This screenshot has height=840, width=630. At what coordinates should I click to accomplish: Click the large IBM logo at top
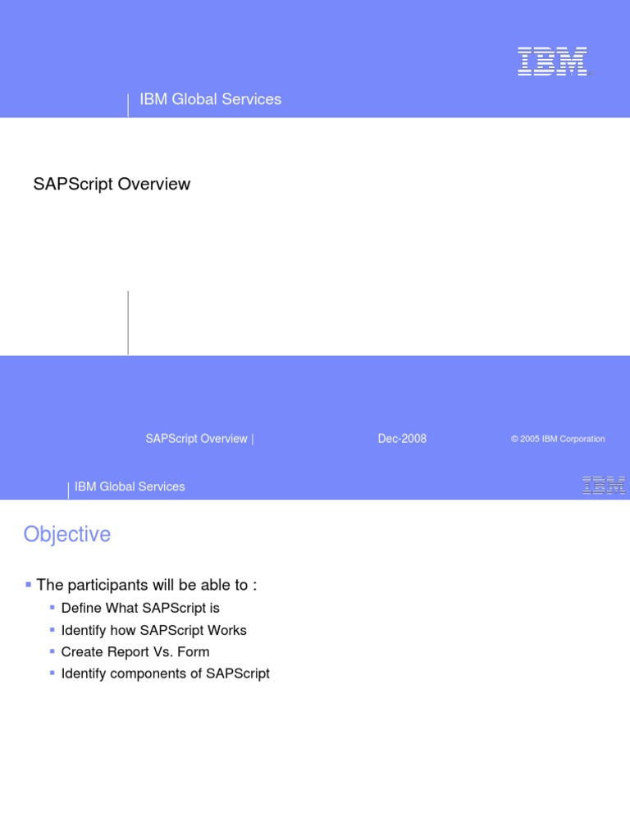(552, 61)
